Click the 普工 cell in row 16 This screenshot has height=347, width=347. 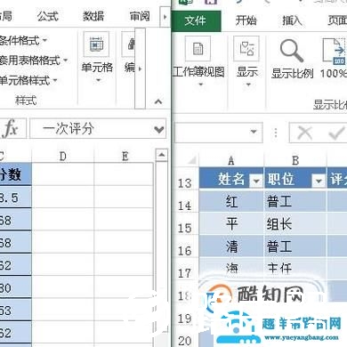(295, 246)
